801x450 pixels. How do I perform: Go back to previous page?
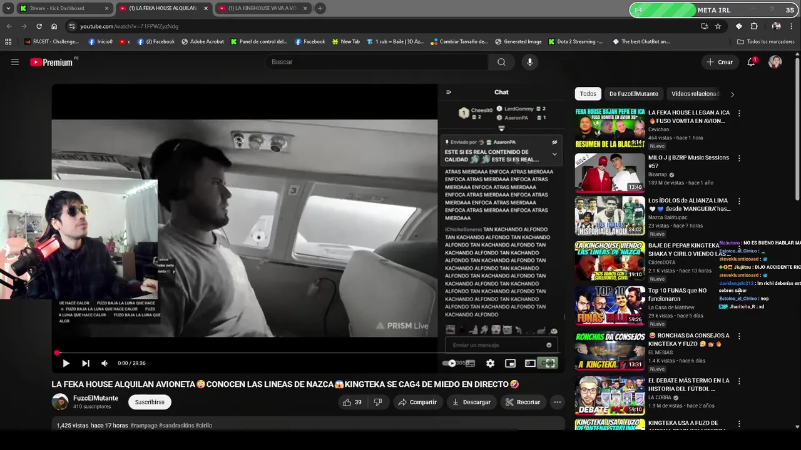(9, 26)
